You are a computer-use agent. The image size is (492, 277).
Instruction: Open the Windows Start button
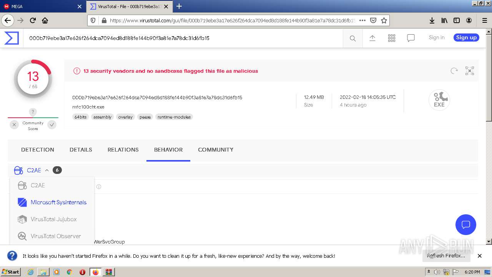click(x=11, y=272)
